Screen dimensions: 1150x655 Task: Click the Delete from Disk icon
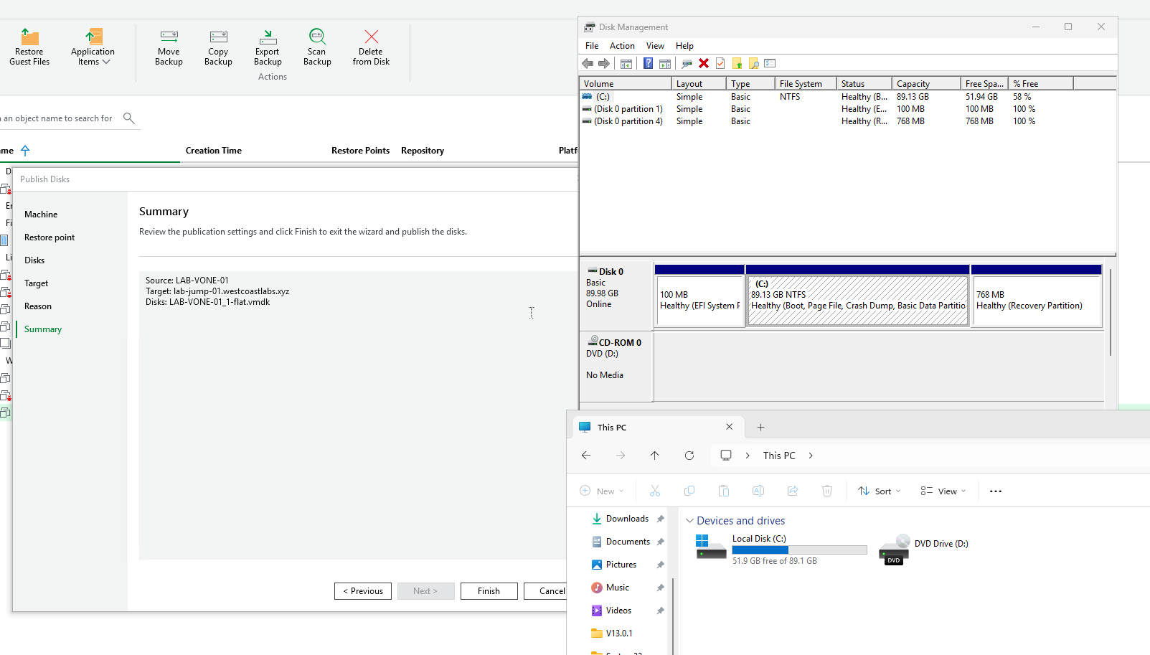(371, 37)
